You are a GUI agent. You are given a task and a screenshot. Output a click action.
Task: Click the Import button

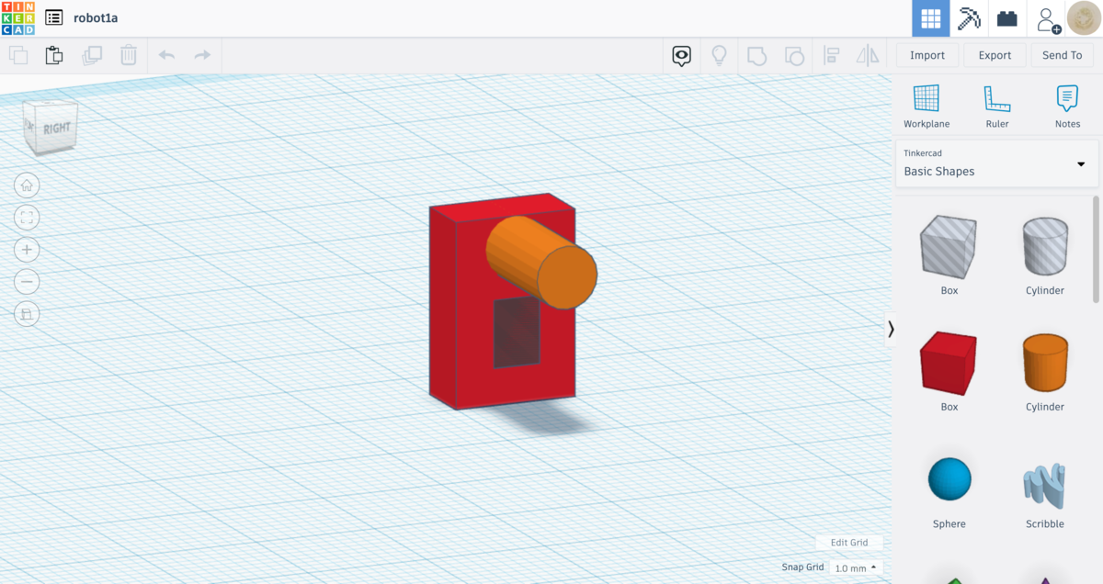click(927, 55)
